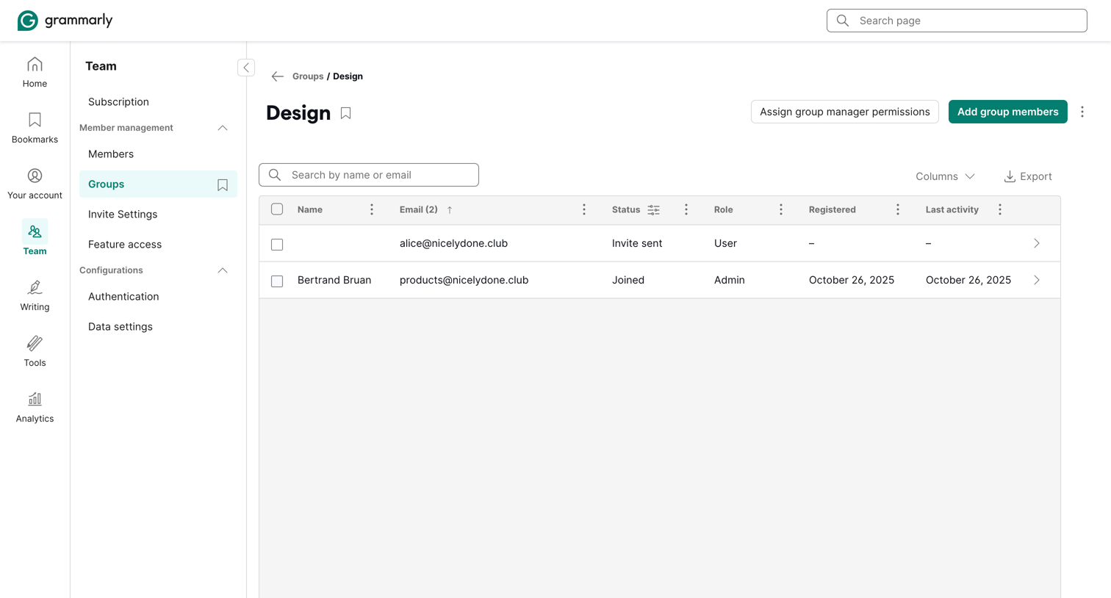This screenshot has height=598, width=1111.
Task: Click the Export download icon
Action: coord(1010,176)
